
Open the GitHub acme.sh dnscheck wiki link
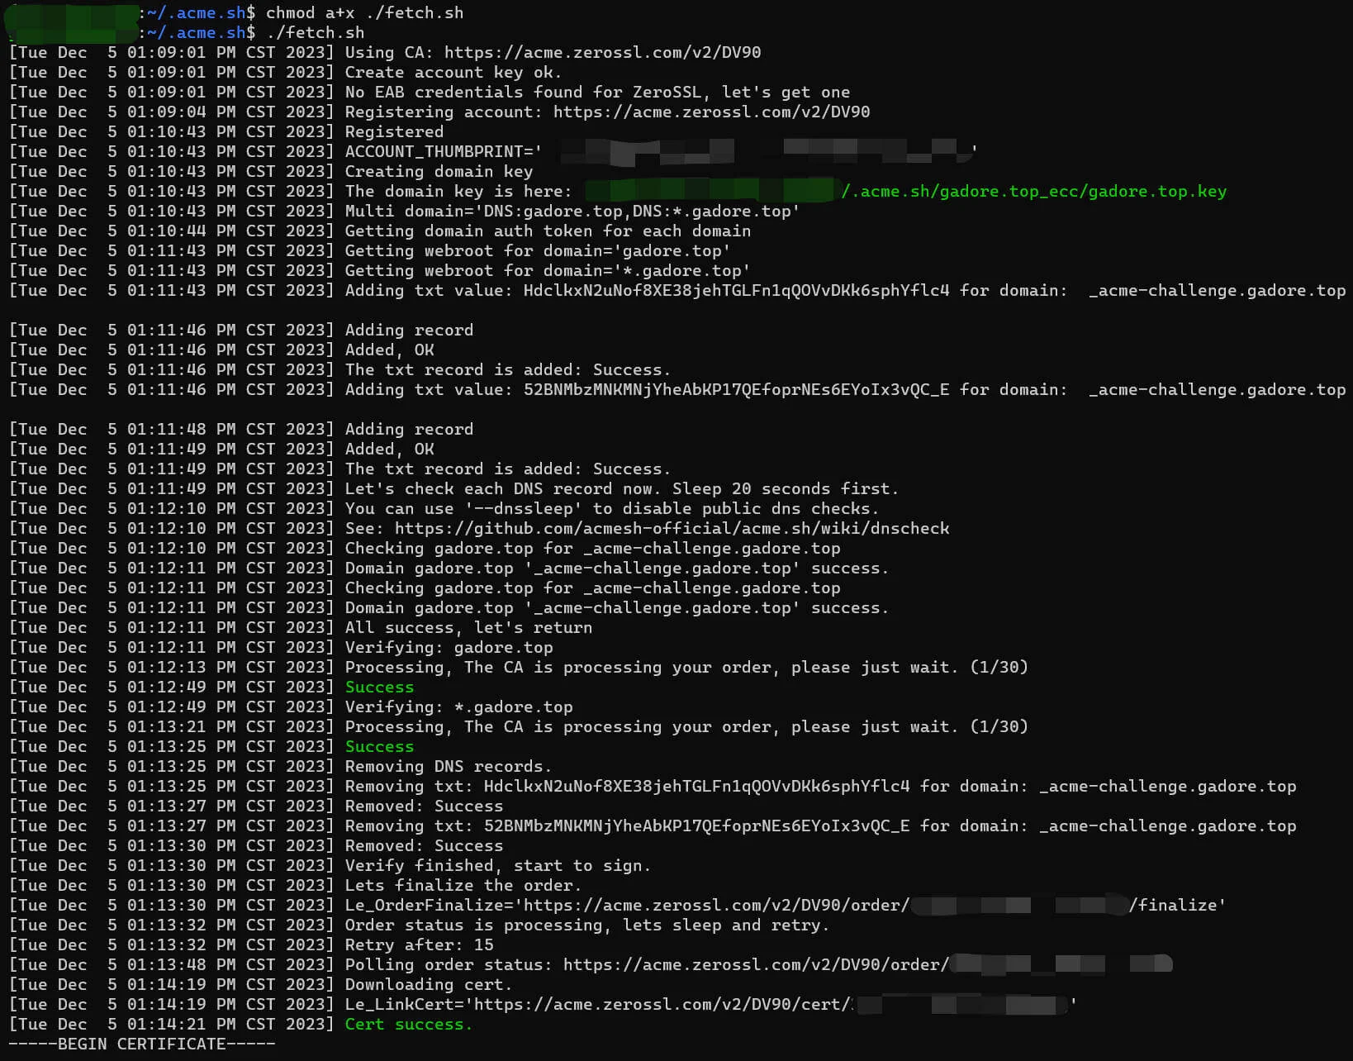tap(671, 529)
